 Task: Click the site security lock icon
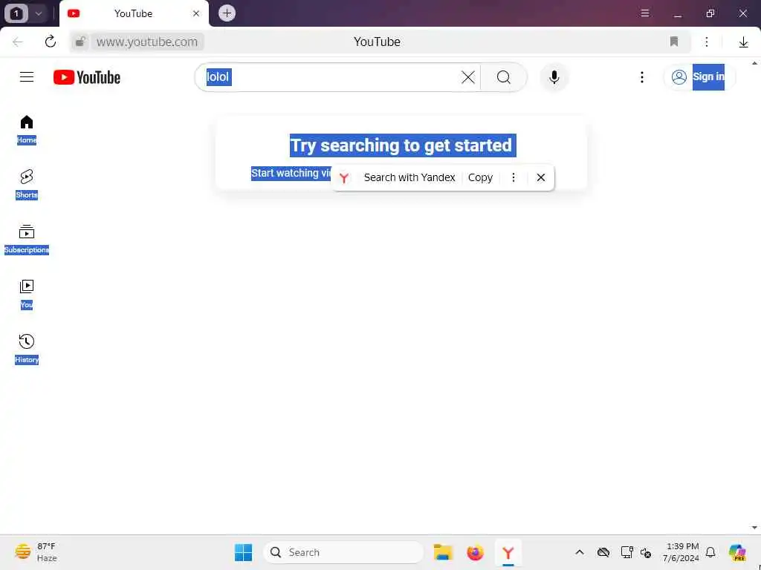click(80, 42)
